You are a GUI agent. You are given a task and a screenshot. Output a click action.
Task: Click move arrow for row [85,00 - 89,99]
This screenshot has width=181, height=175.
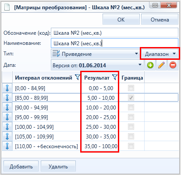click(x=7, y=98)
